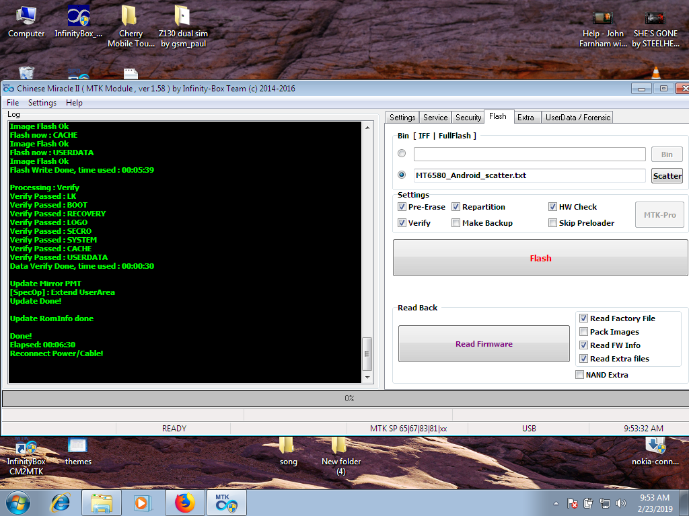
Task: Switch to UserData / Forensic tab
Action: pos(578,118)
